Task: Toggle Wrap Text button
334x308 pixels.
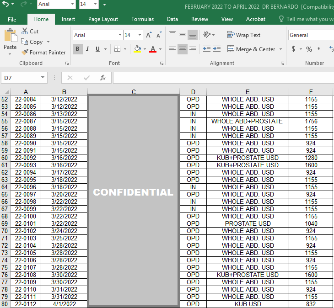Action: (244, 35)
